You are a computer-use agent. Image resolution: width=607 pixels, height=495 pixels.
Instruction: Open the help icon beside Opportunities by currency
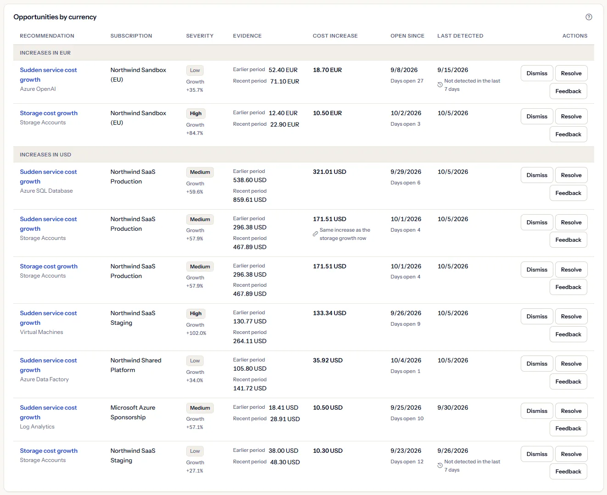[x=589, y=17]
